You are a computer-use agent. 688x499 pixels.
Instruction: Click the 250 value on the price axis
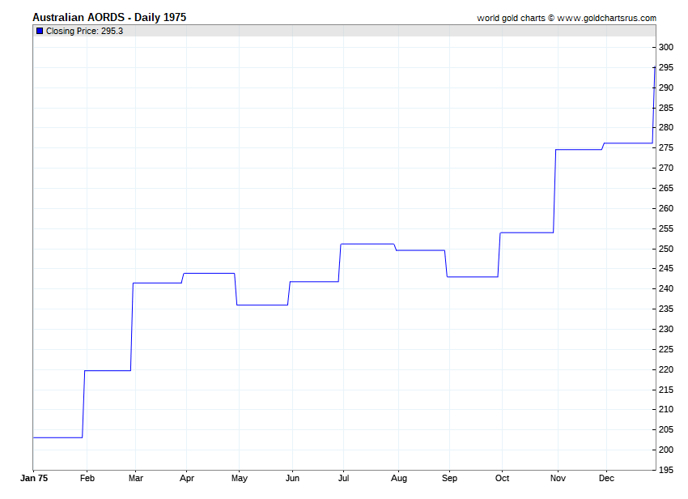coord(665,249)
